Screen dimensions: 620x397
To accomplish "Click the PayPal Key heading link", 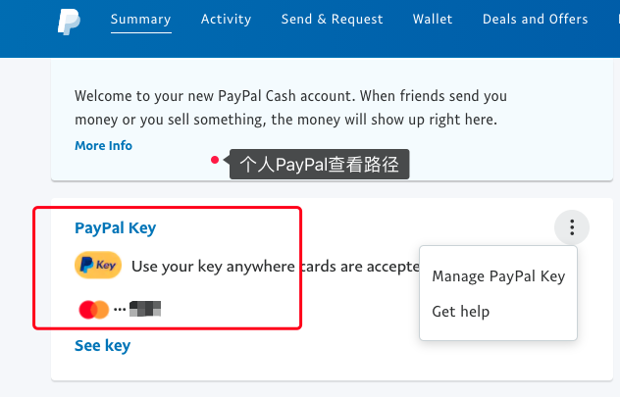I will 115,228.
